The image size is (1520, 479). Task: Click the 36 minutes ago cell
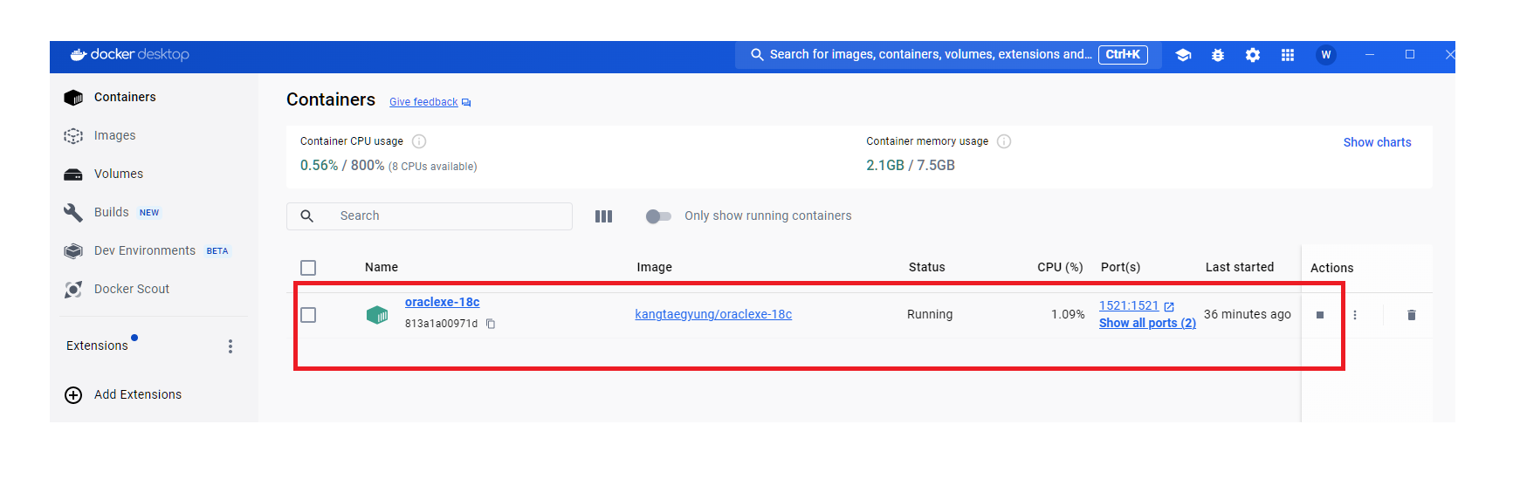click(x=1247, y=314)
